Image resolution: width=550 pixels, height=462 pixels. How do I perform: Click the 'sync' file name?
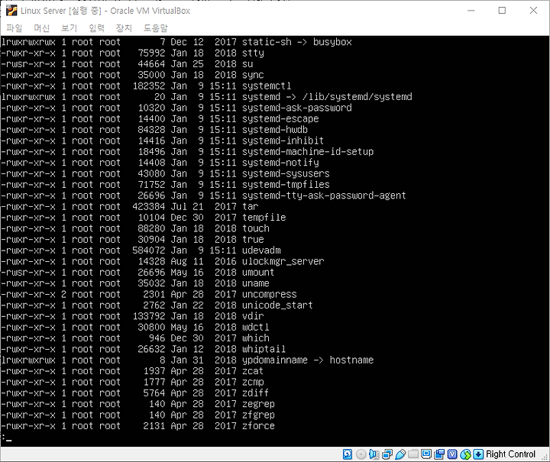click(x=253, y=75)
